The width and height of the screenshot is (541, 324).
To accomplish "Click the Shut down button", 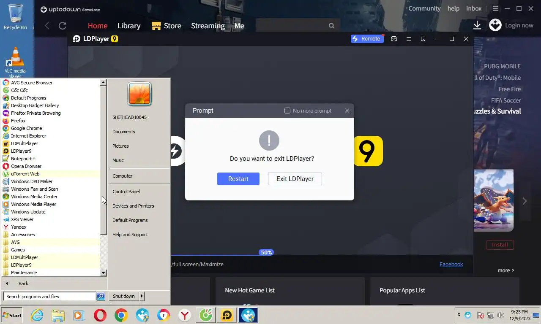I will coord(124,296).
